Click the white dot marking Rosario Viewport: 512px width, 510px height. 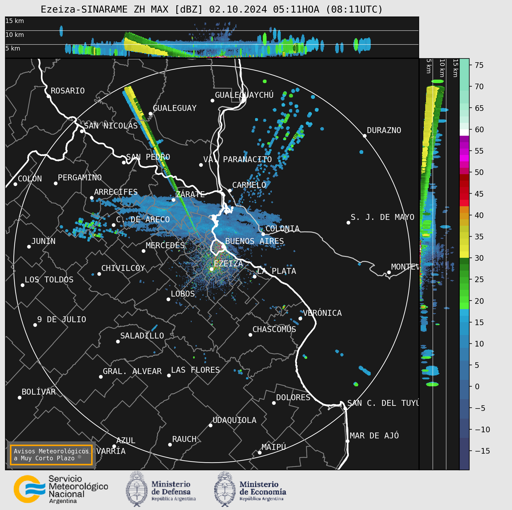tap(48, 96)
